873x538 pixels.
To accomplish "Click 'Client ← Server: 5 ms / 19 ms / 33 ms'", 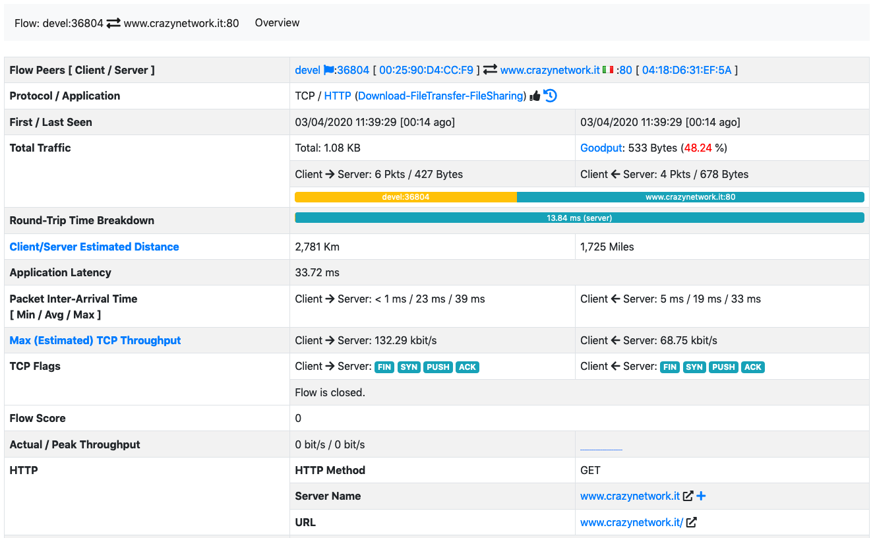I will coord(671,299).
